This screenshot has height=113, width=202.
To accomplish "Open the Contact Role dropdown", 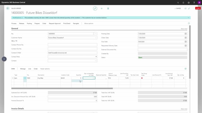I will pos(96,56).
